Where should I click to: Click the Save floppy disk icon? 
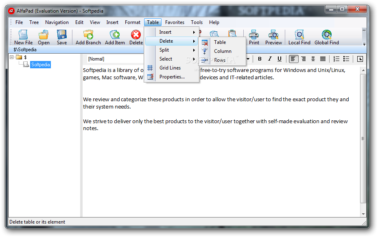62,35
